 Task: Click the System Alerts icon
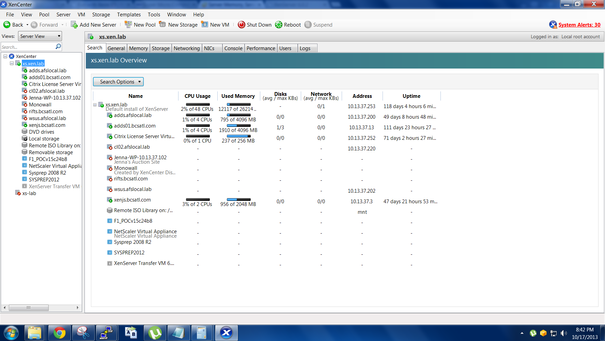coord(553,25)
